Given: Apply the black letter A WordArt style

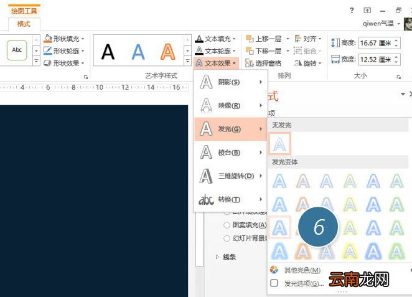Looking at the screenshot, I should (x=108, y=52).
